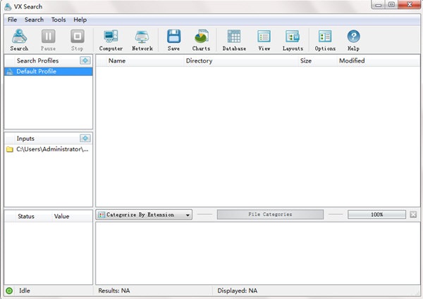The image size is (423, 299).
Task: Save results with the Save icon
Action: (173, 40)
